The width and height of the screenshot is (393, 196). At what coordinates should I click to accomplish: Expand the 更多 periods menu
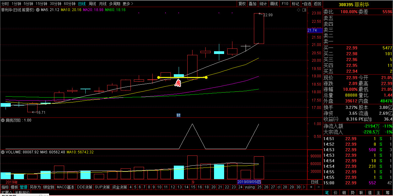(x=128, y=4)
